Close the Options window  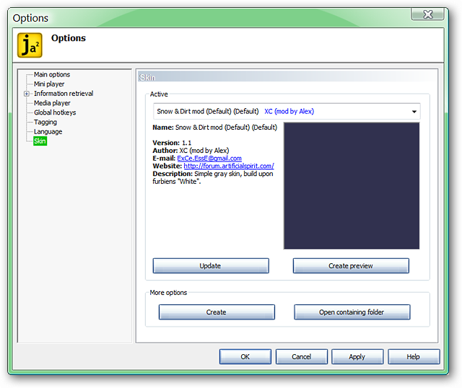click(427, 14)
